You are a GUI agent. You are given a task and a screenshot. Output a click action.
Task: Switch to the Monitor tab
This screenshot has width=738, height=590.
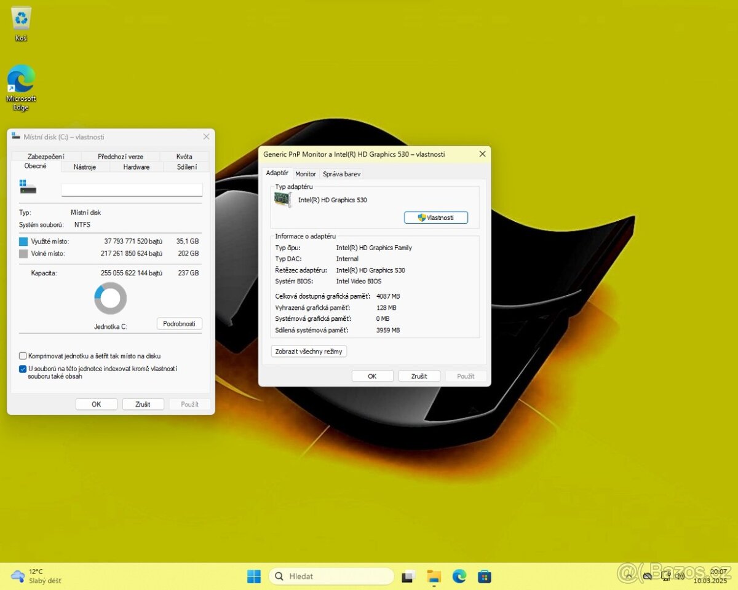click(306, 174)
